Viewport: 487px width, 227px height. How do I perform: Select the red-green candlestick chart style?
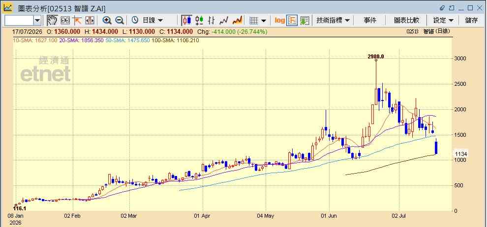(x=199, y=21)
